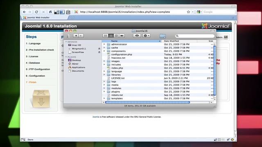Expand the images folder

(x=104, y=61)
